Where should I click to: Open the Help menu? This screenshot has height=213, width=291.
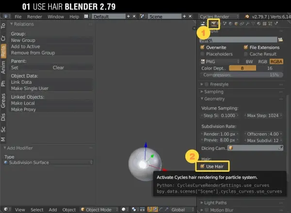[74, 17]
